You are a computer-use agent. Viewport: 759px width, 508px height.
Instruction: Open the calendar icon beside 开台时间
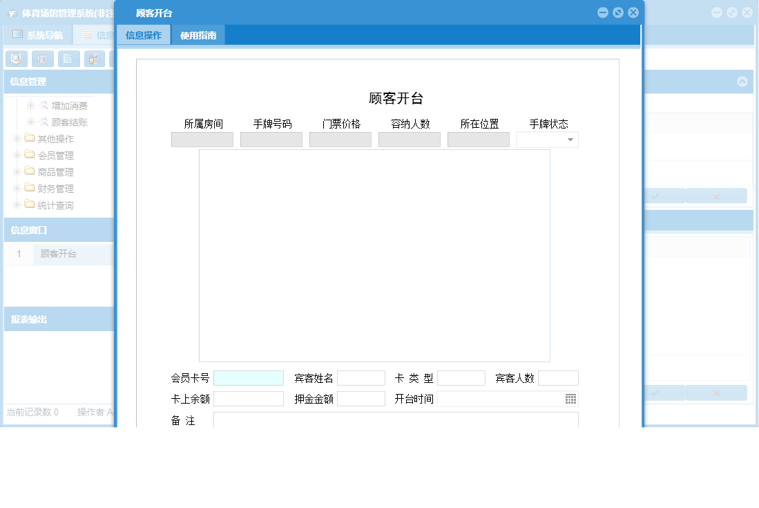point(570,398)
